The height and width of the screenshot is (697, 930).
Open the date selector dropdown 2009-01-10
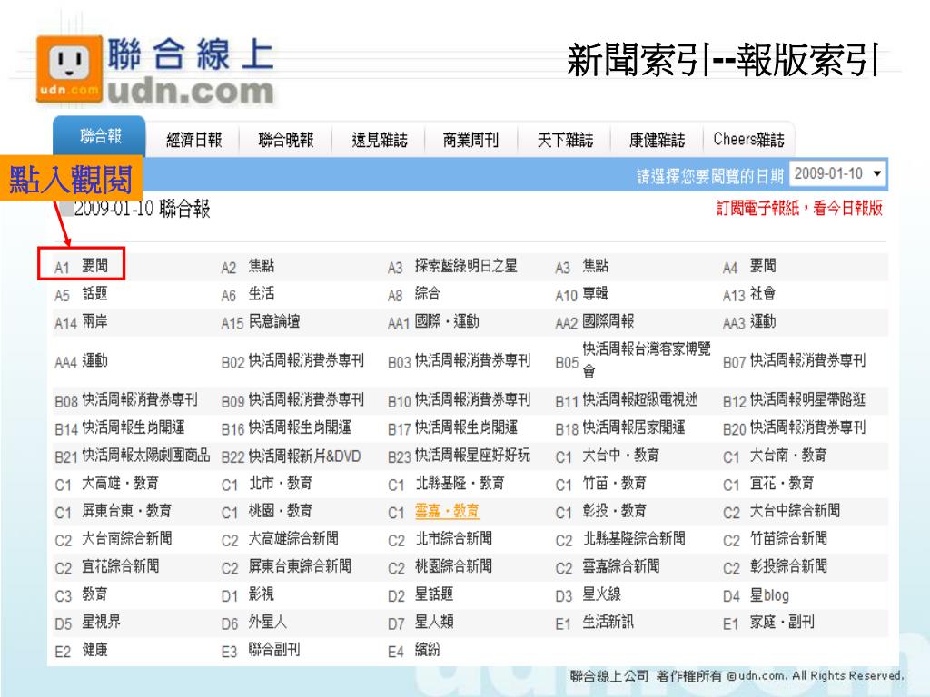pos(837,173)
